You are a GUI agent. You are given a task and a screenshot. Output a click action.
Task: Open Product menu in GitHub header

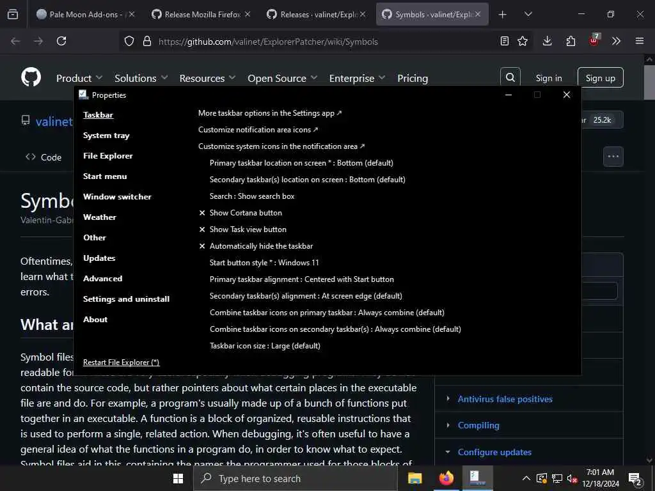pos(79,78)
